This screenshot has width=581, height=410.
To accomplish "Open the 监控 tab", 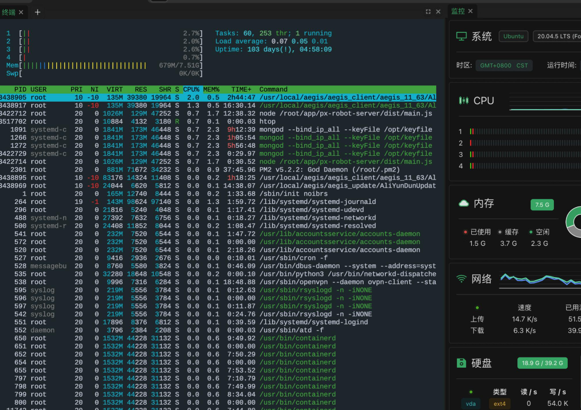I will tap(457, 11).
